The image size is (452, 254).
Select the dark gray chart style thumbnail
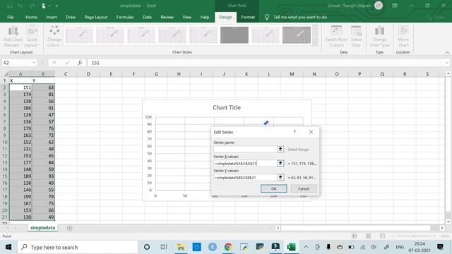pos(234,35)
